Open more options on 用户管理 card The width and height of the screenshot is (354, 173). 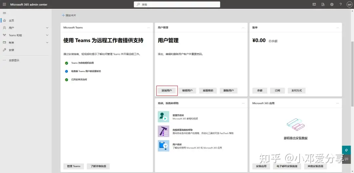[x=243, y=28]
